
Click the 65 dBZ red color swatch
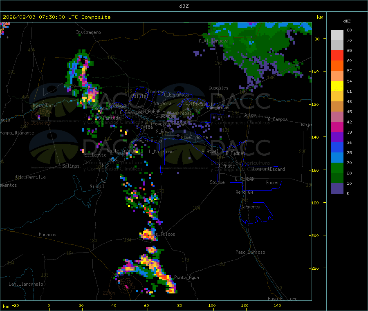tap(337, 55)
